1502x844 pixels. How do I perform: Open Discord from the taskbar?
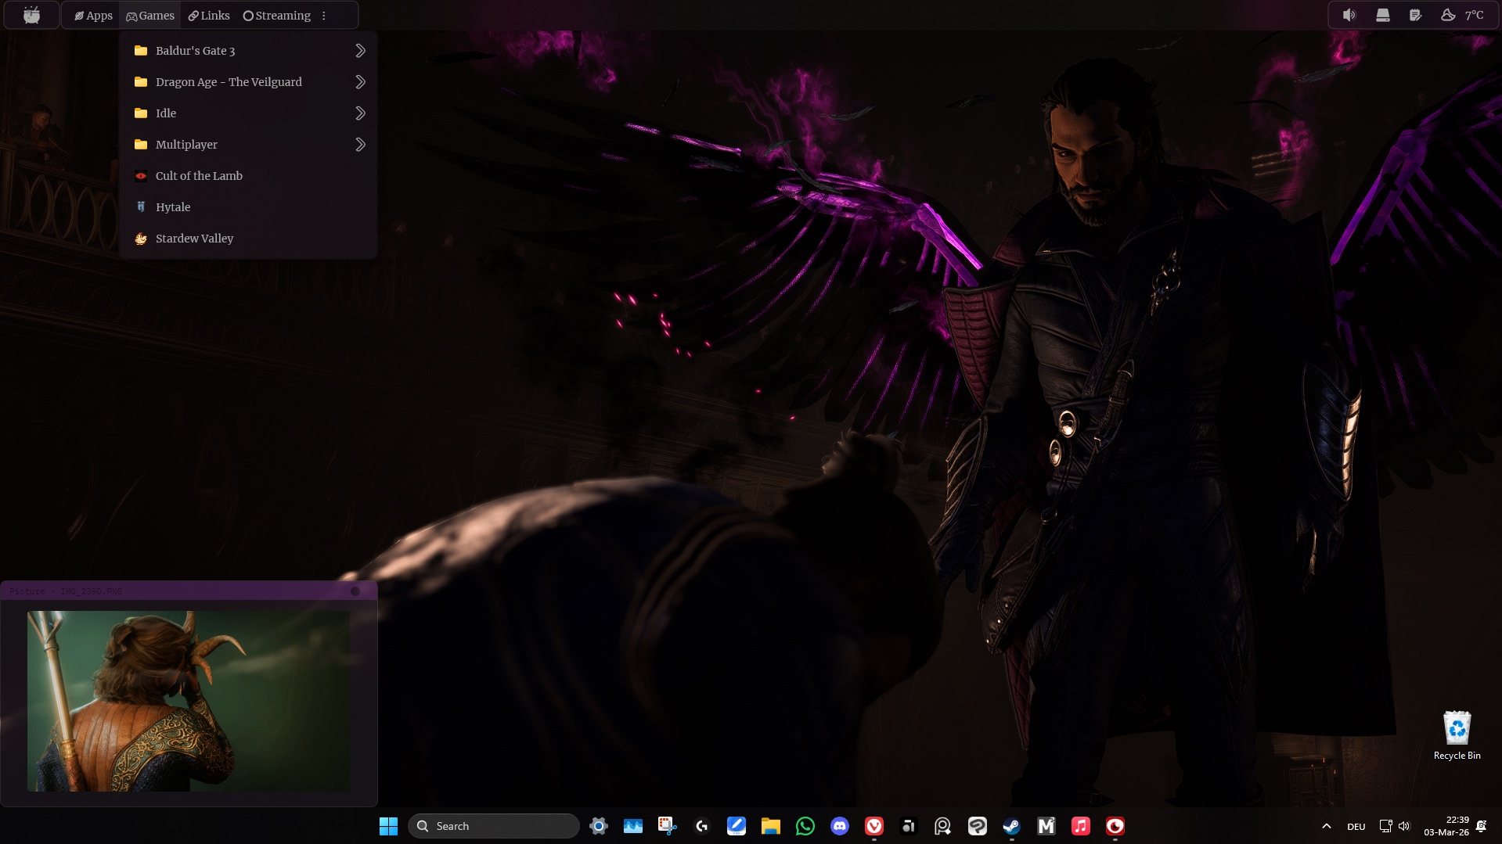[x=840, y=826]
